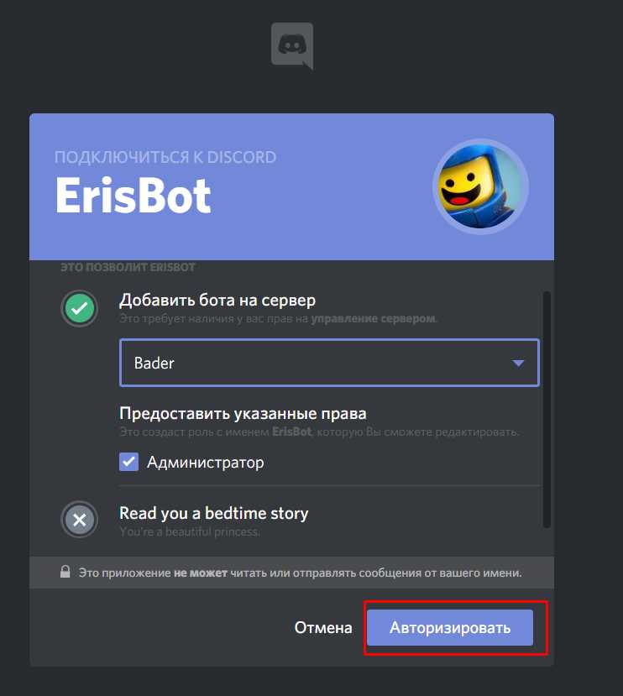Click the Отмена cancel button

click(x=323, y=627)
